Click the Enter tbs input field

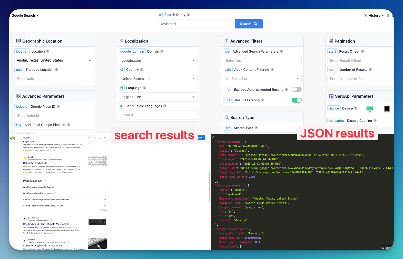pos(262,61)
